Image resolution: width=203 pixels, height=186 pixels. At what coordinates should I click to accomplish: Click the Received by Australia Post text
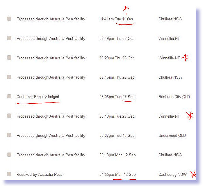pyautogui.click(x=39, y=174)
